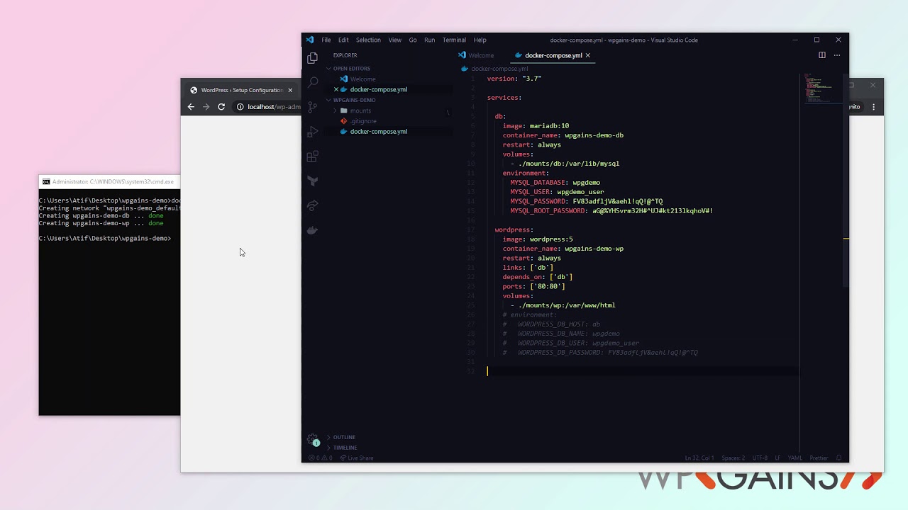Close the WordPress Setup Configuration browser tab

click(x=289, y=90)
